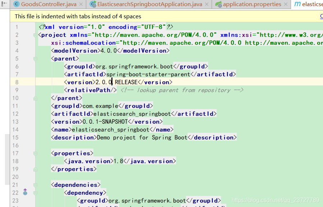
Task: Click the application.properties leaf icon
Action: coord(218,4)
